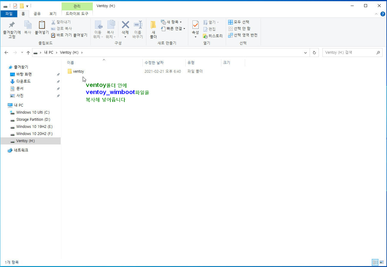
Task: Open the File (파일) tab
Action: [9, 14]
